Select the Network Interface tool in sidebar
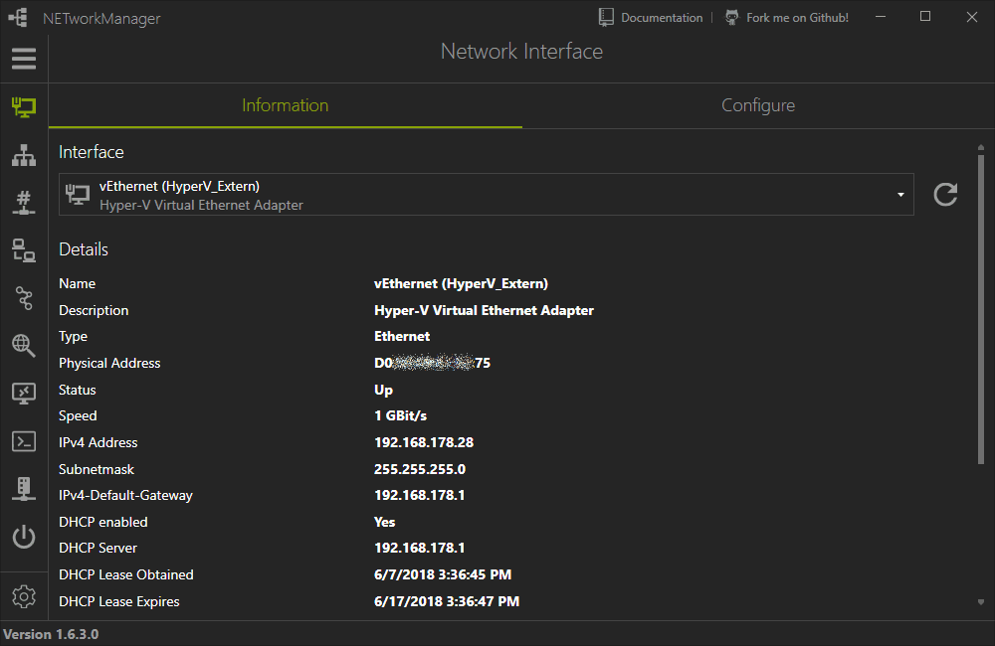This screenshot has width=995, height=646. click(24, 107)
